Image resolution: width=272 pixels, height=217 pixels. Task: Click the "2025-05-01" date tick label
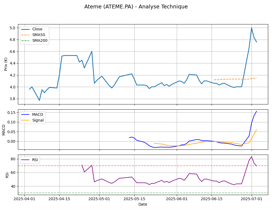[x=99, y=199]
